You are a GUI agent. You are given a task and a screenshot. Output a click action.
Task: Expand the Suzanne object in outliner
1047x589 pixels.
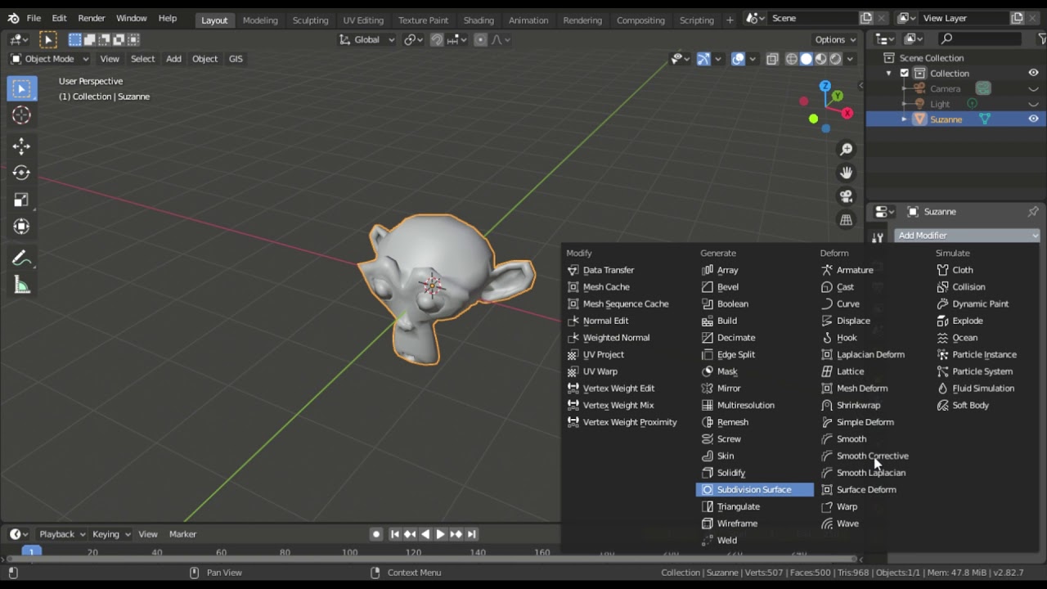[904, 119]
